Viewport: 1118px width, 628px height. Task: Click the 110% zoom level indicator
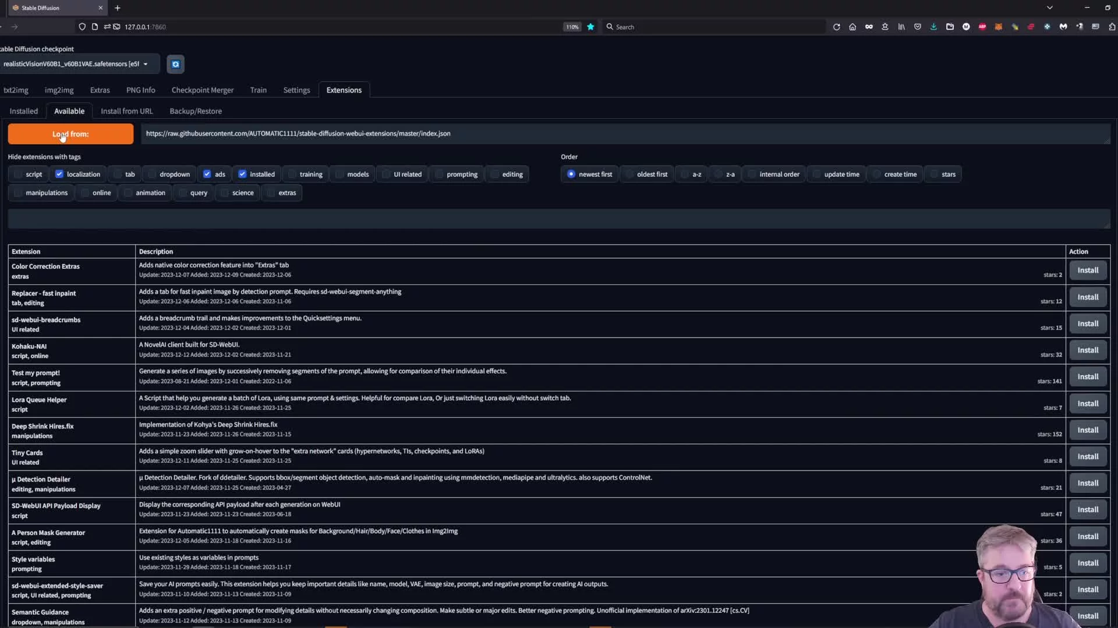pyautogui.click(x=572, y=27)
